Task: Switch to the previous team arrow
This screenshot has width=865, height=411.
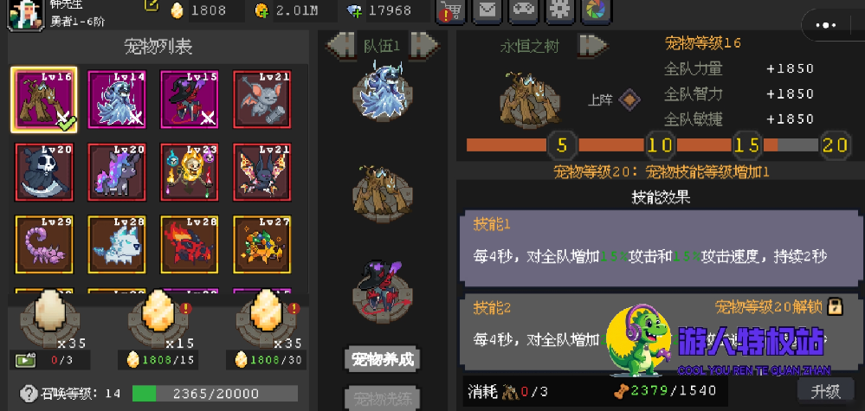Action: point(341,45)
